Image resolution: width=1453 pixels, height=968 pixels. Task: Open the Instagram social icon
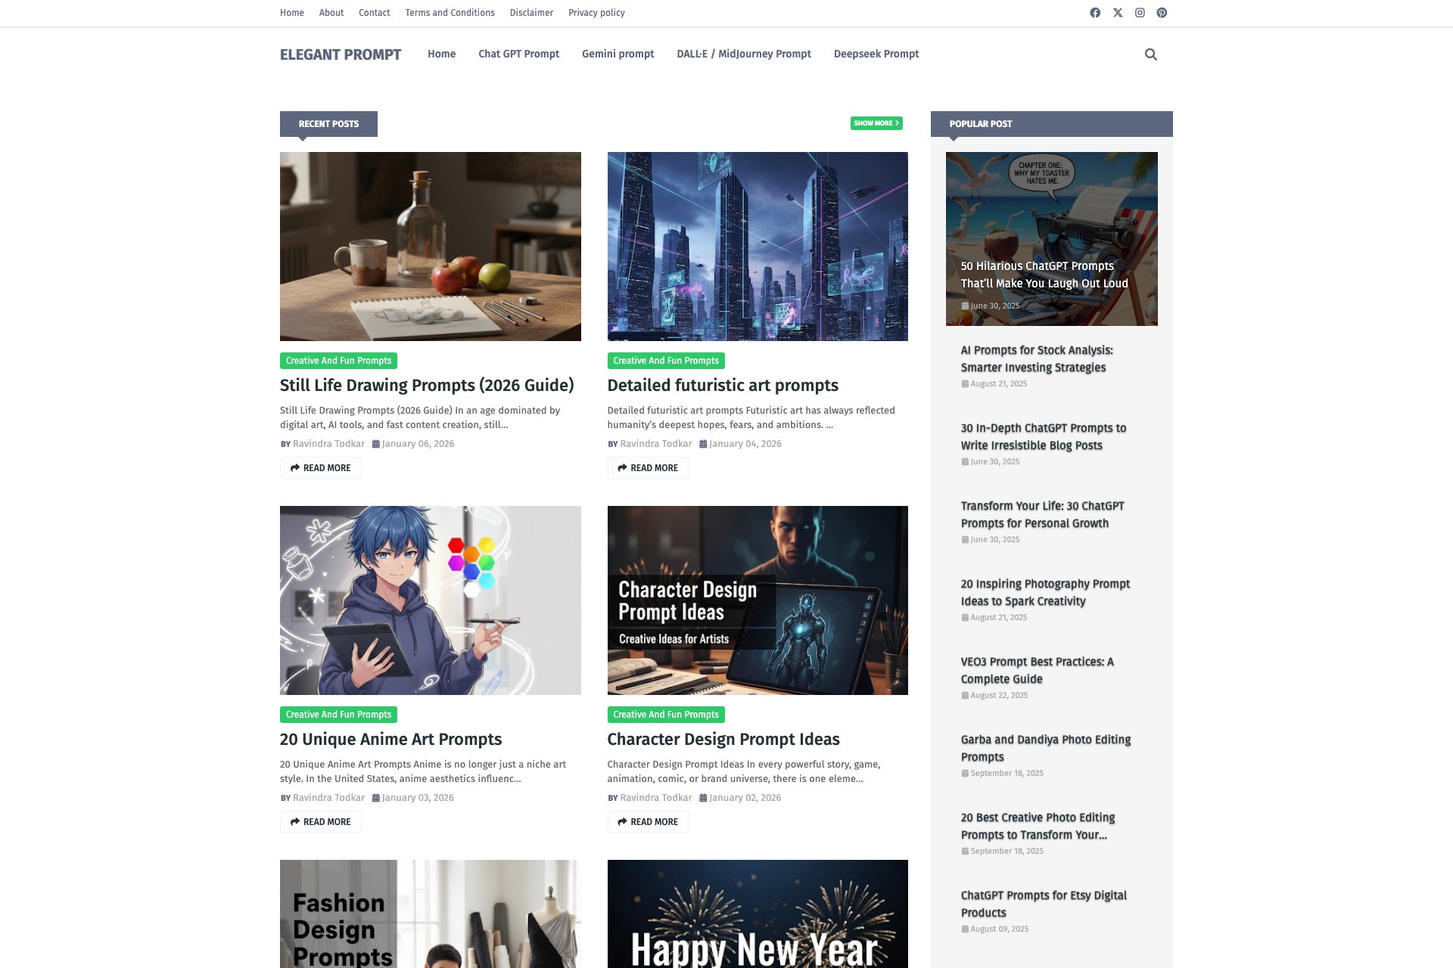[1140, 13]
